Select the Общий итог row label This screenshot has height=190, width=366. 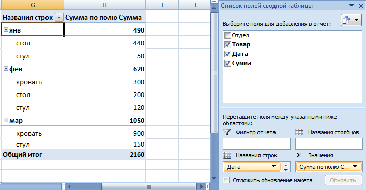(33, 154)
